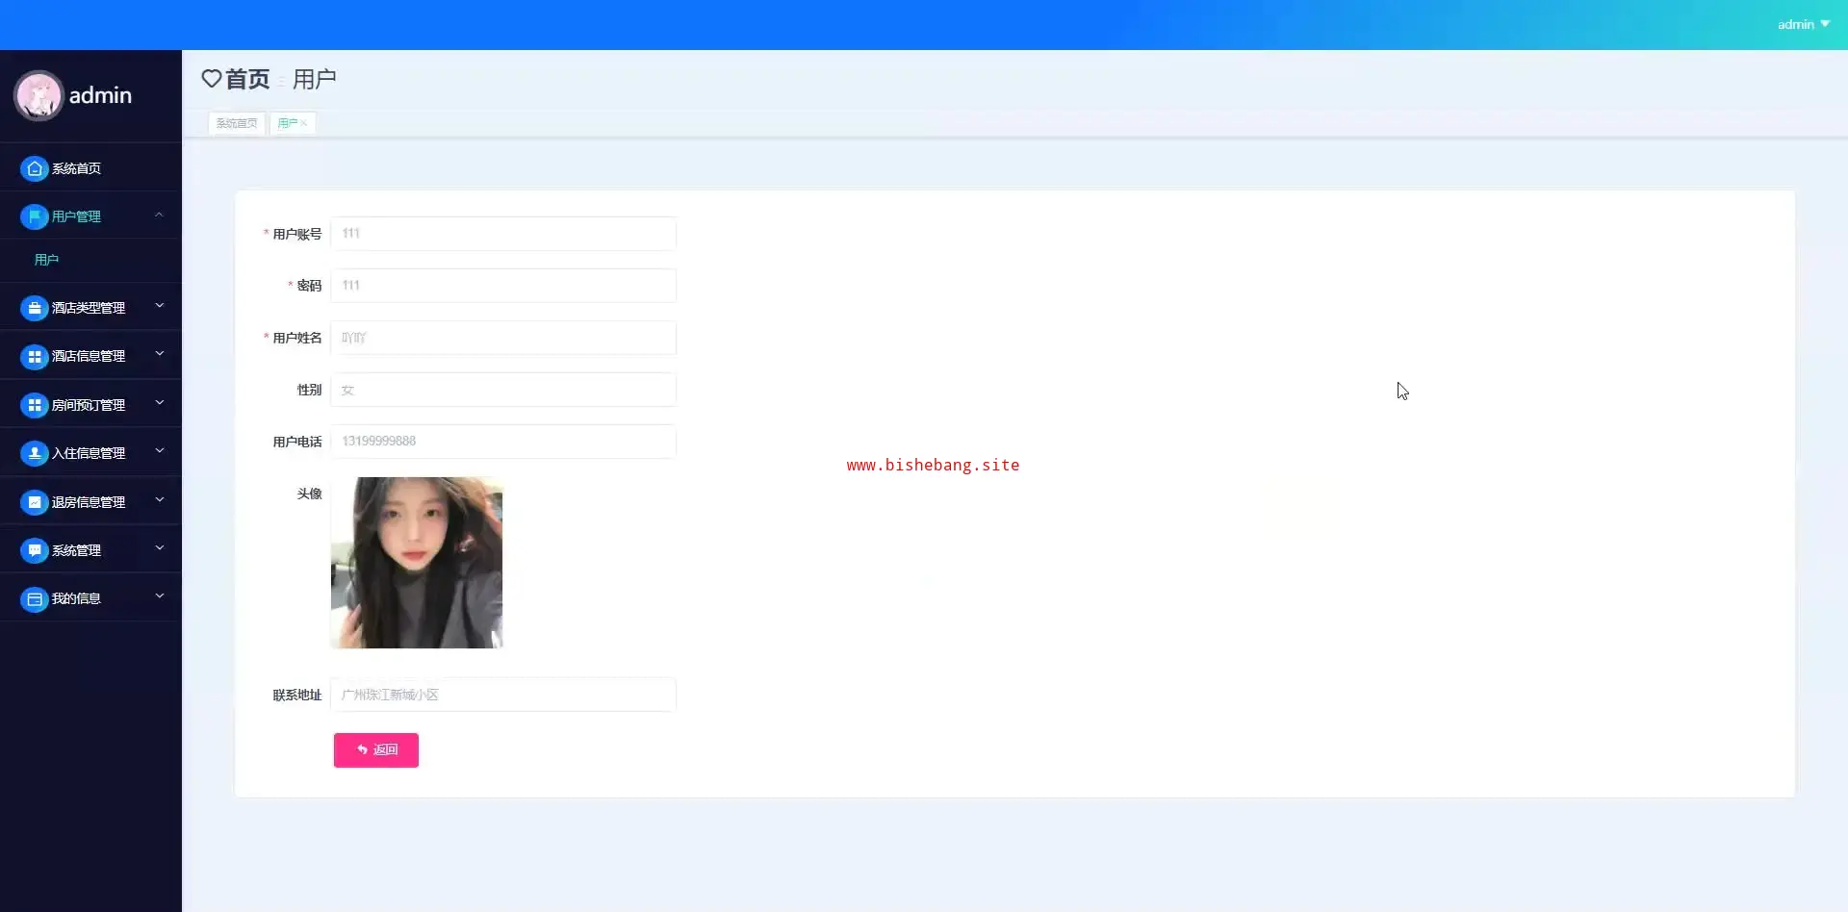The image size is (1848, 912).
Task: Click the 我的信息 menu label
Action: pos(76,598)
